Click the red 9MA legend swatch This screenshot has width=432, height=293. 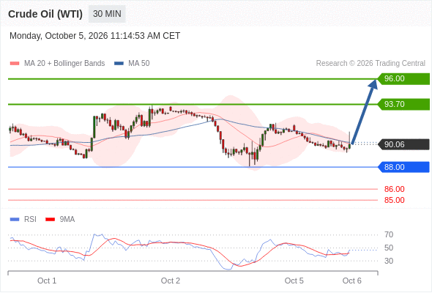[x=50, y=220]
